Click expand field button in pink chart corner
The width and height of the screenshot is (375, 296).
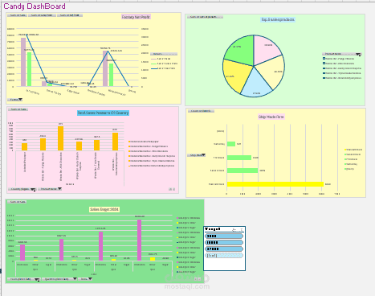click(x=170, y=189)
